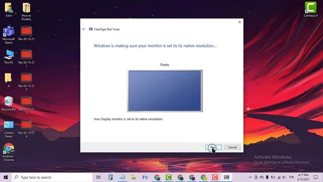
Task: Open the How to Disable desktop folder
Action: pyautogui.click(x=26, y=12)
